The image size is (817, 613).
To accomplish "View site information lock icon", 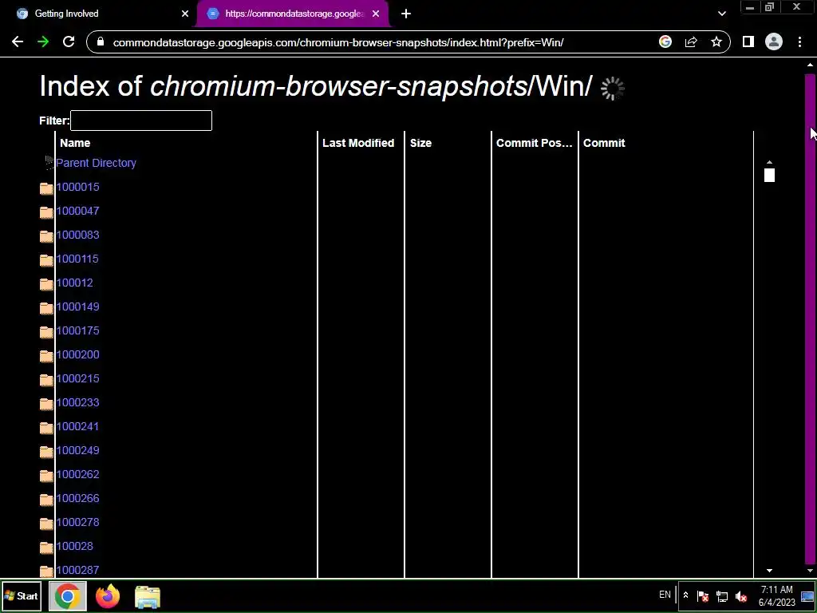I will [101, 42].
